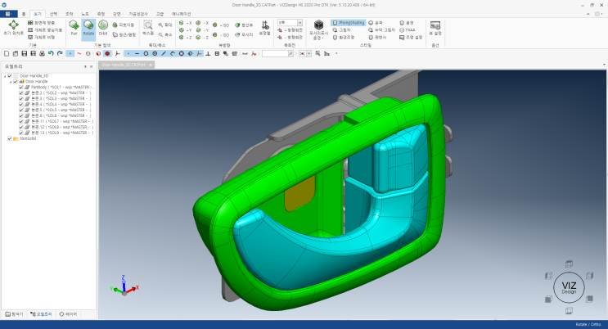The height and width of the screenshot is (329, 608).
Task: Switch view to -Y direction
Action: pos(202,30)
